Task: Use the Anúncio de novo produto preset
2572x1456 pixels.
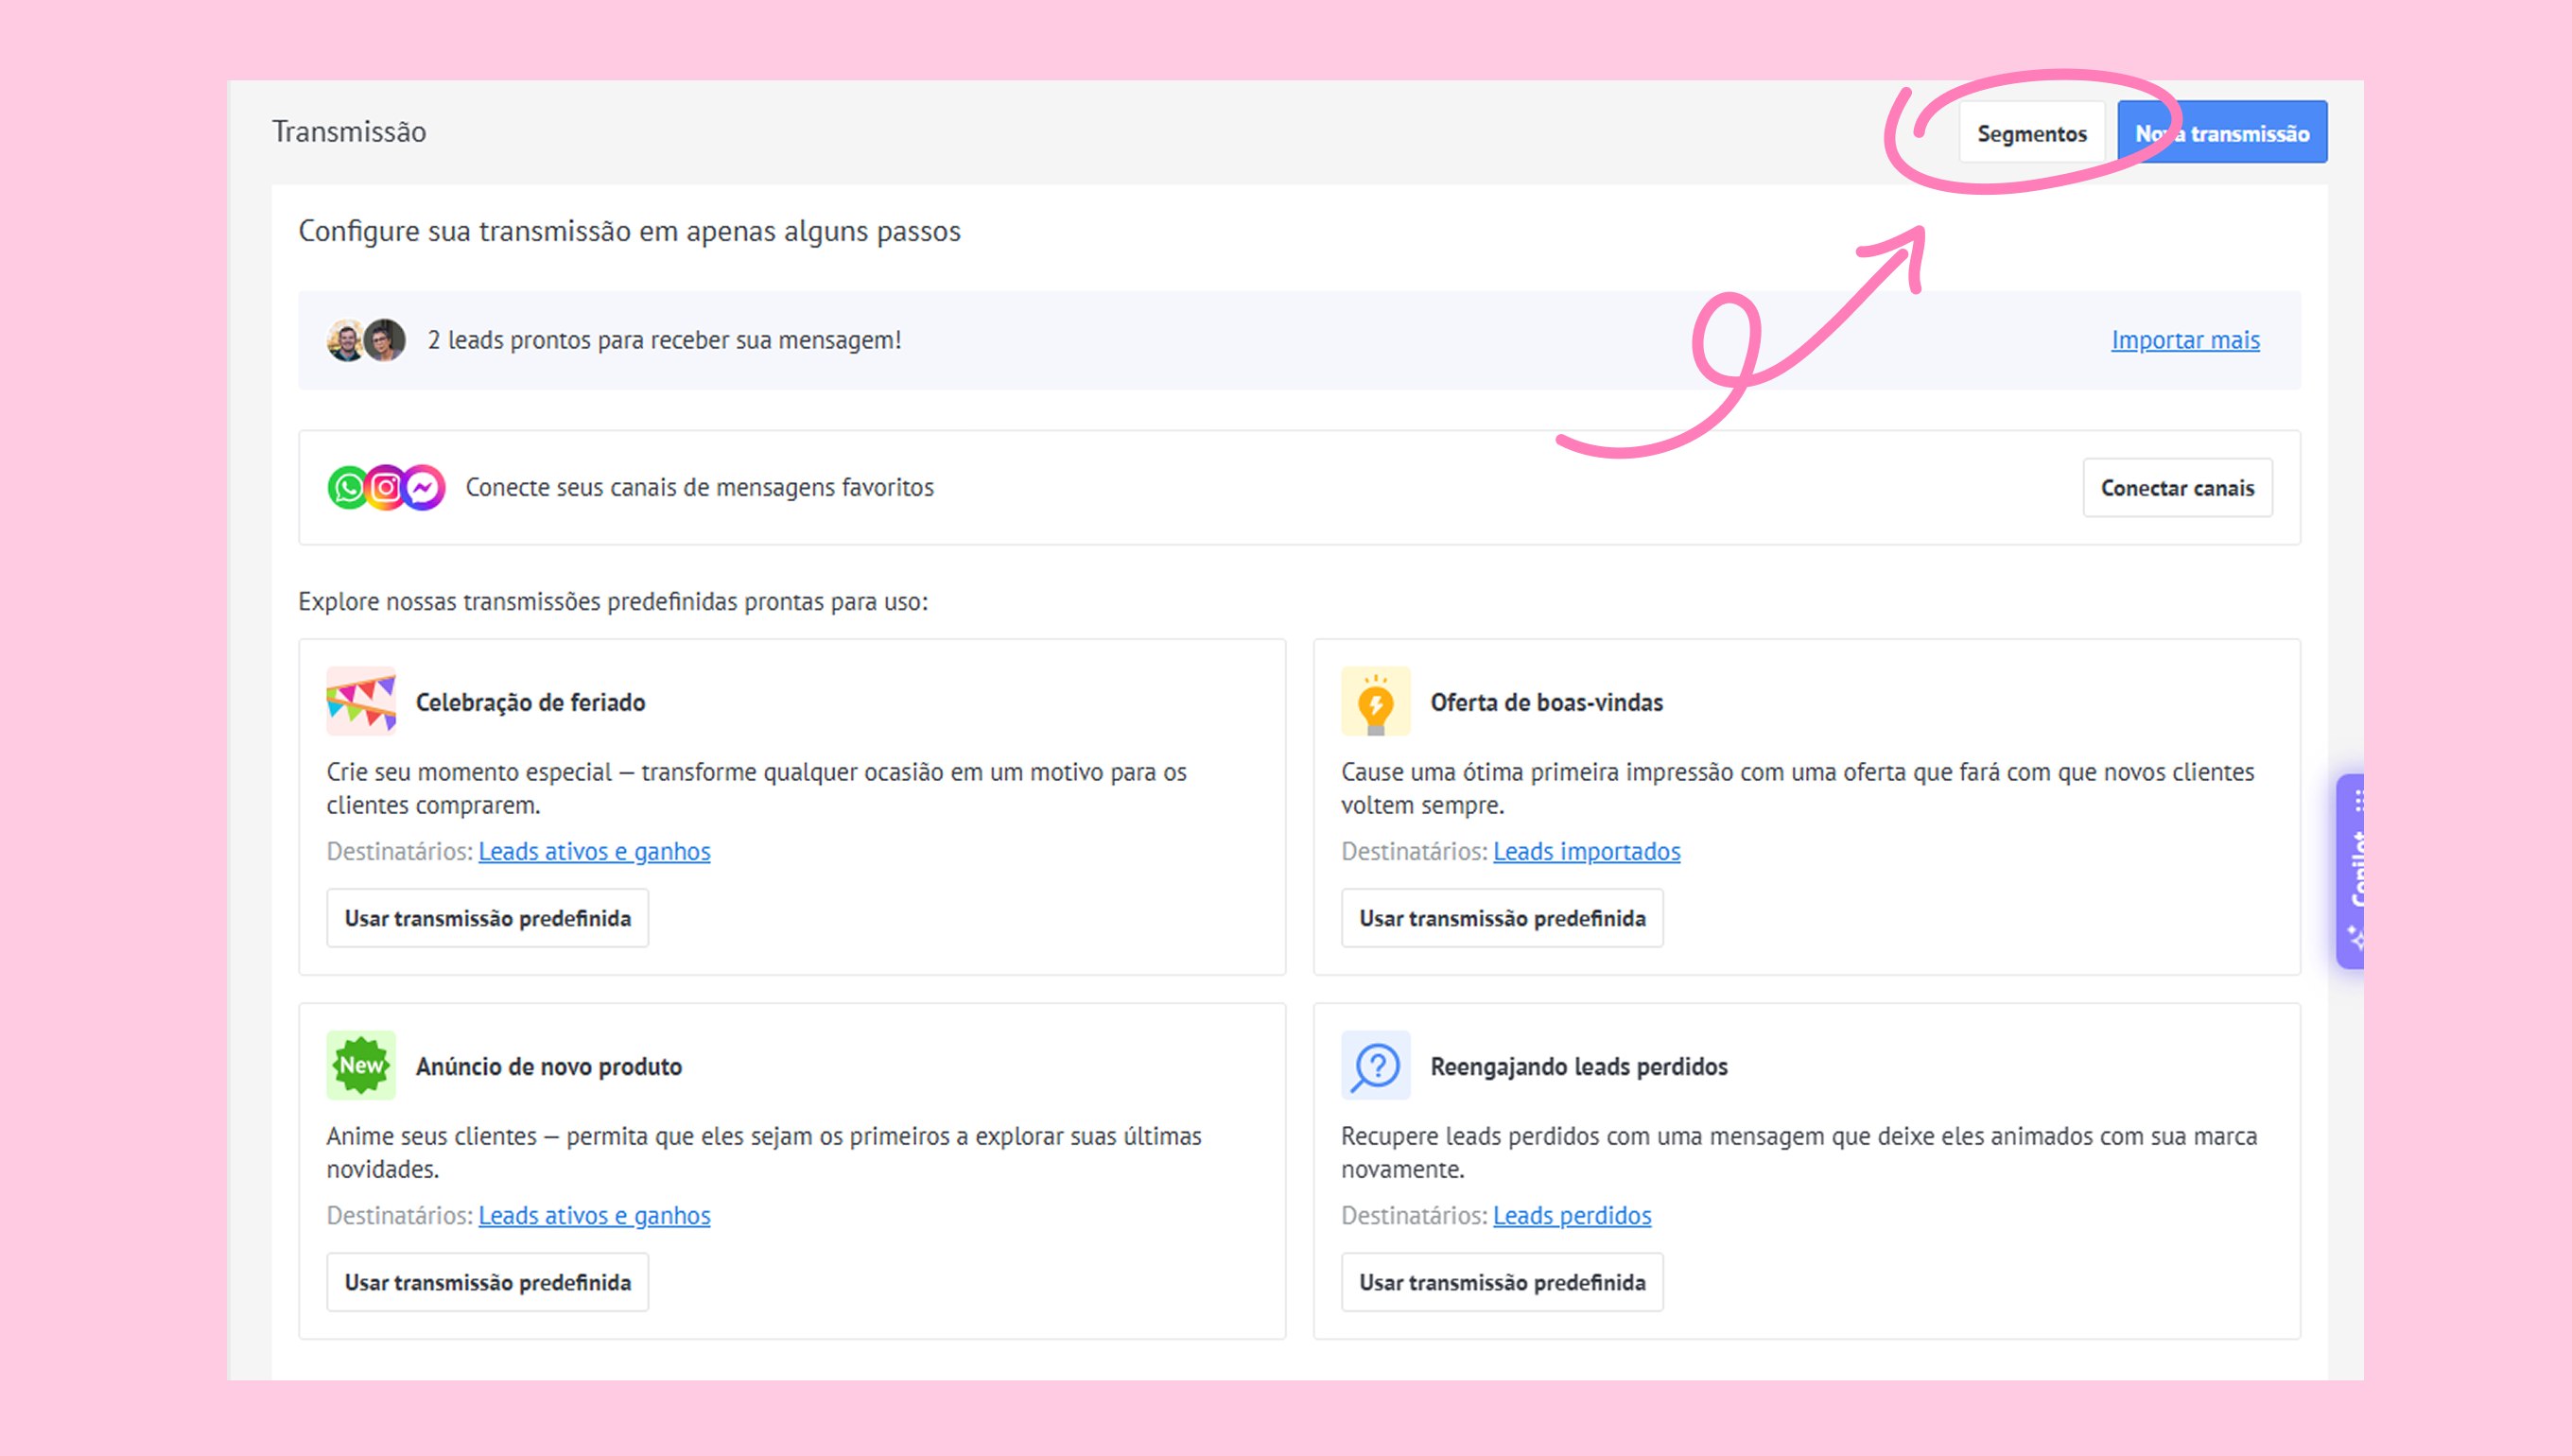Action: pyautogui.click(x=487, y=1282)
